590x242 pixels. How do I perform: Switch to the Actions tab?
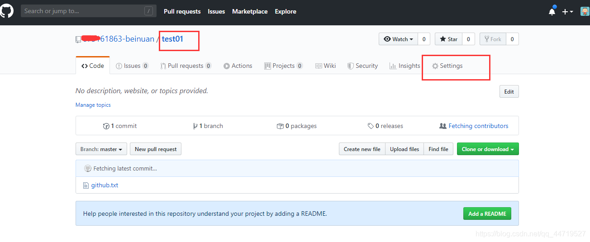238,66
